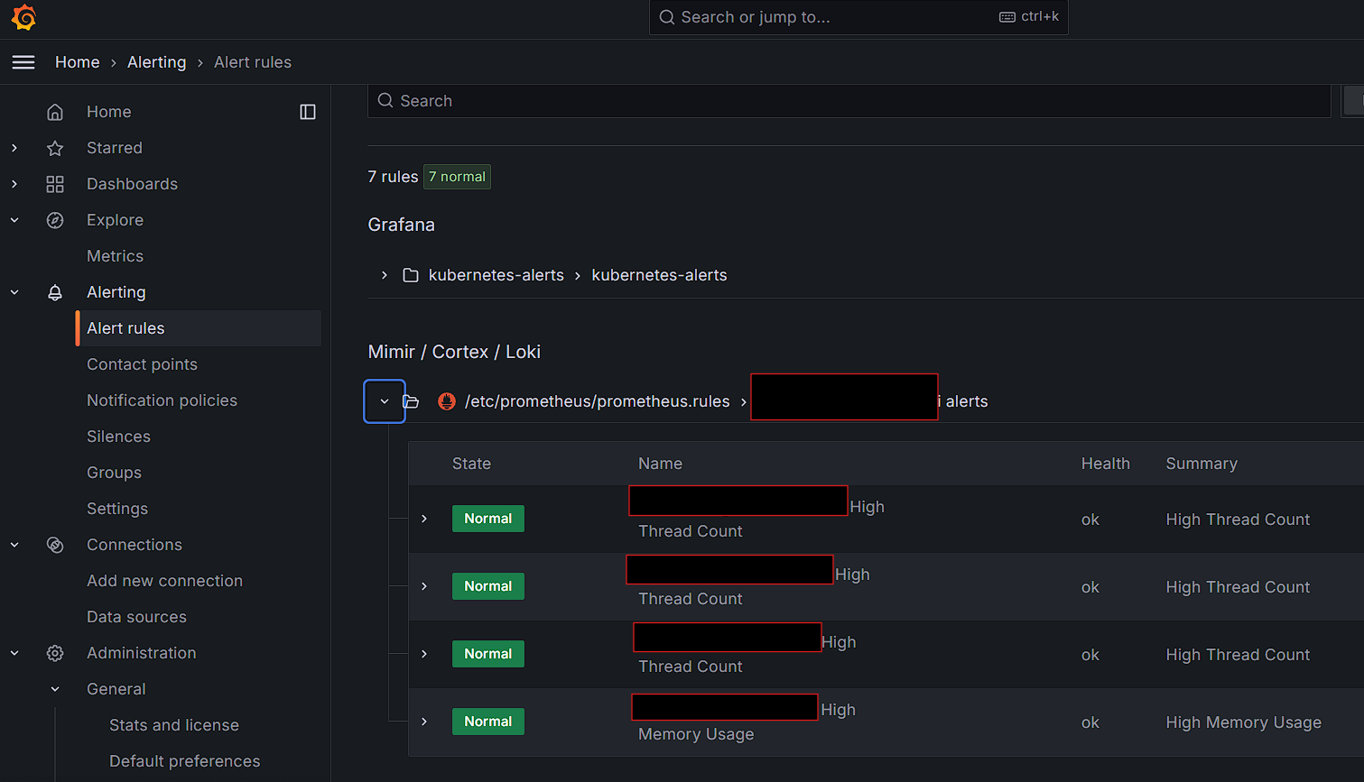Click the Name column header
1364x782 pixels.
coord(660,464)
